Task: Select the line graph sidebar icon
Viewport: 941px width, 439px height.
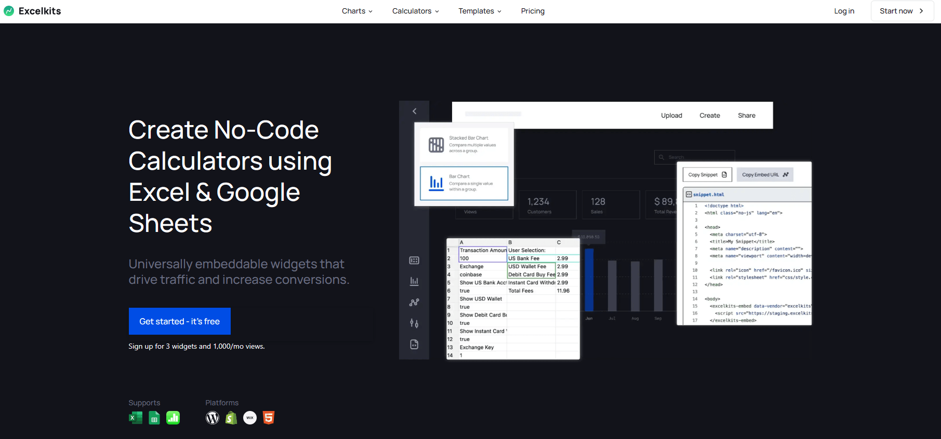Action: (x=414, y=302)
